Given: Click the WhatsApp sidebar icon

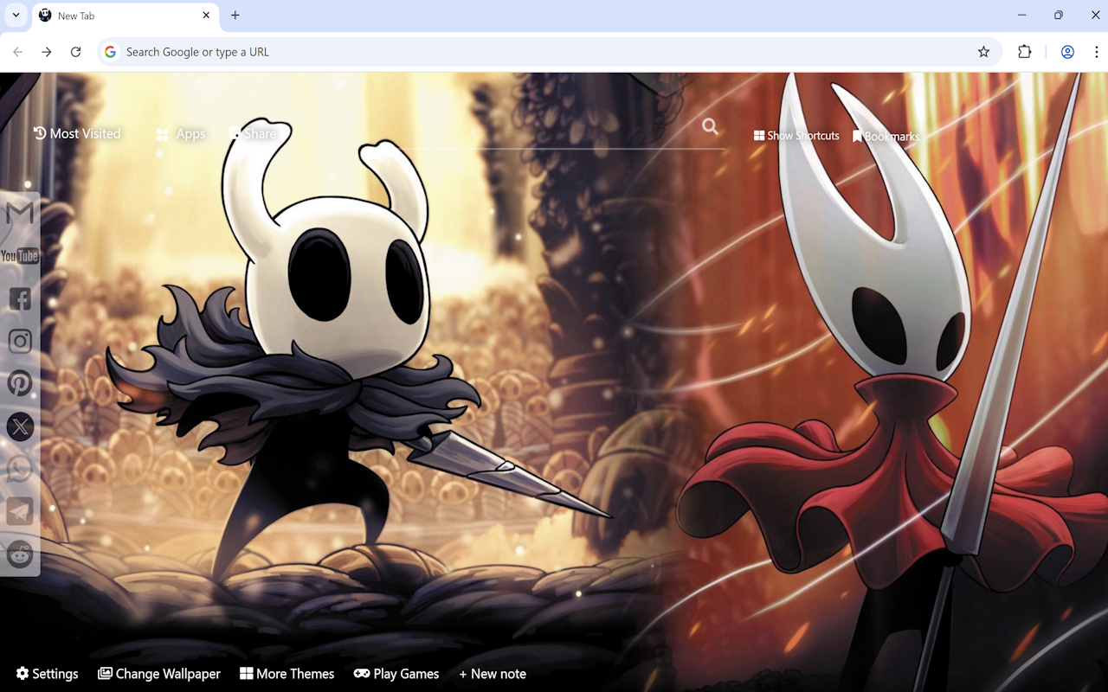Looking at the screenshot, I should [x=20, y=468].
